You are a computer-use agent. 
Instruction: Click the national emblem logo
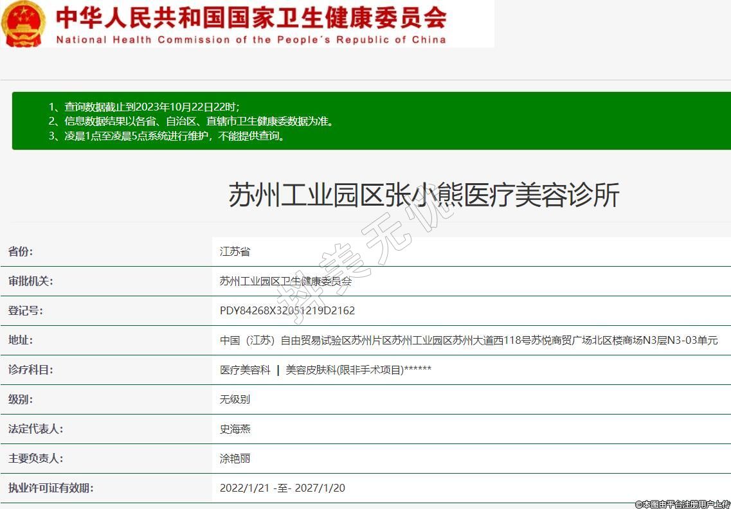(24, 23)
